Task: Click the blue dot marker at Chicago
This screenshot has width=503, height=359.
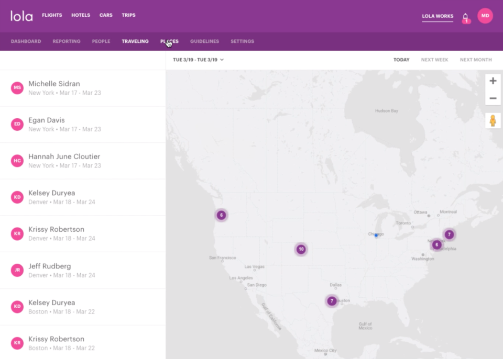Action: [x=376, y=235]
